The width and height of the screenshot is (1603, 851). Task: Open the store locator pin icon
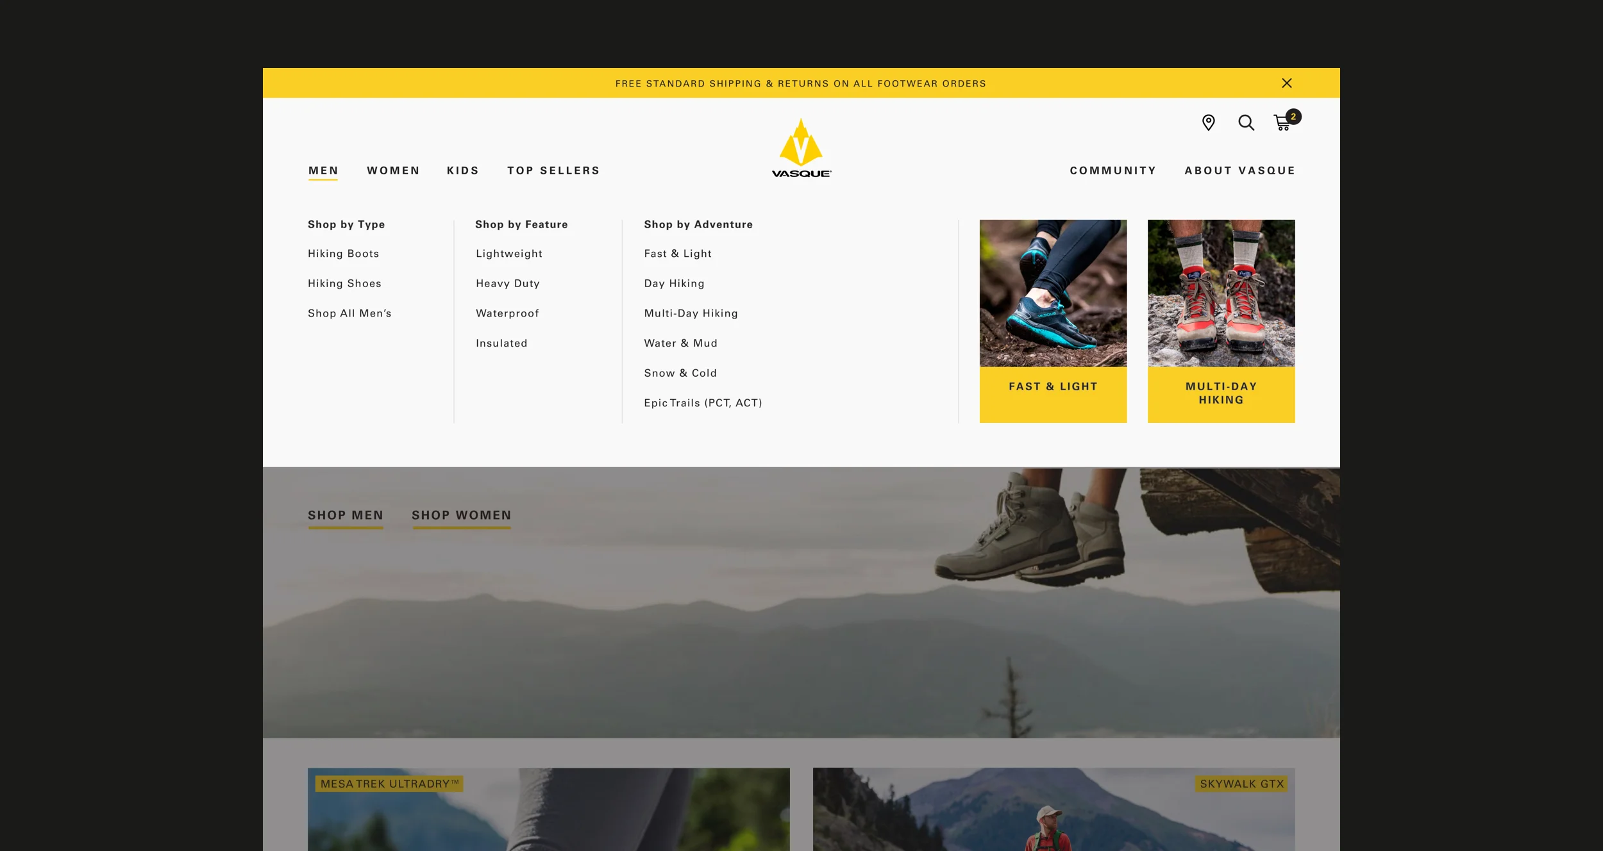point(1208,122)
